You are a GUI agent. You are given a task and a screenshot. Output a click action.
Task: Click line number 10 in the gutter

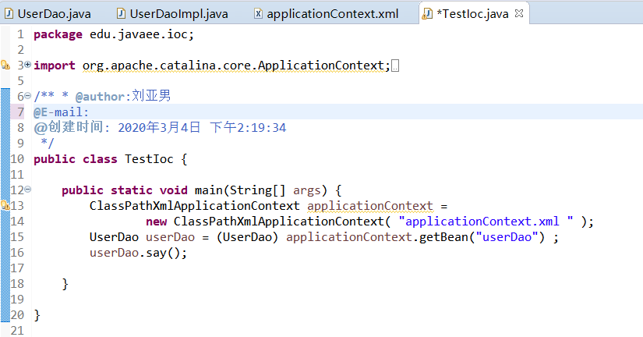17,159
